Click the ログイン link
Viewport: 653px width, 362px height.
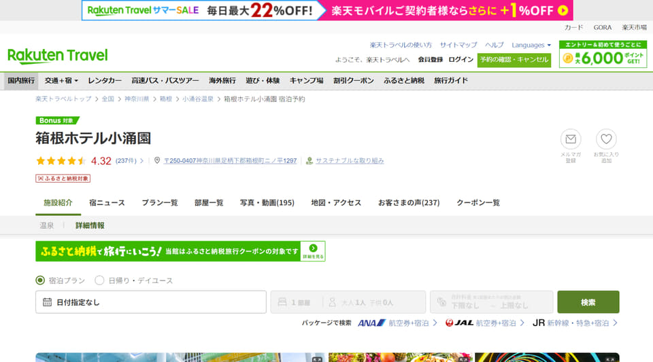pyautogui.click(x=461, y=60)
